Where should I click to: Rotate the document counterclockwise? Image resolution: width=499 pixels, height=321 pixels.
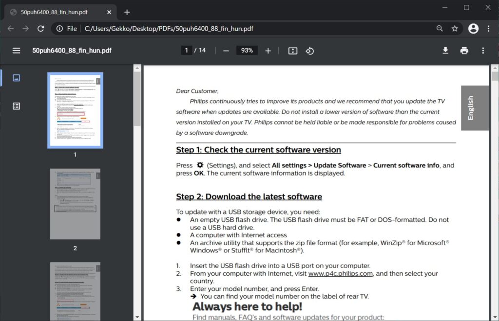[x=309, y=51]
